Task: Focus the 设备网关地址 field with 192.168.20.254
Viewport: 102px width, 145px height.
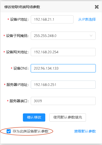Action: (63, 52)
